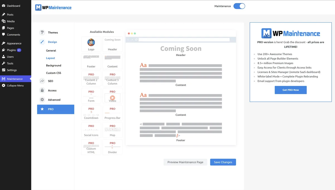Click the Tools wrench icon
Image resolution: width=335 pixels, height=190 pixels.
[3, 63]
